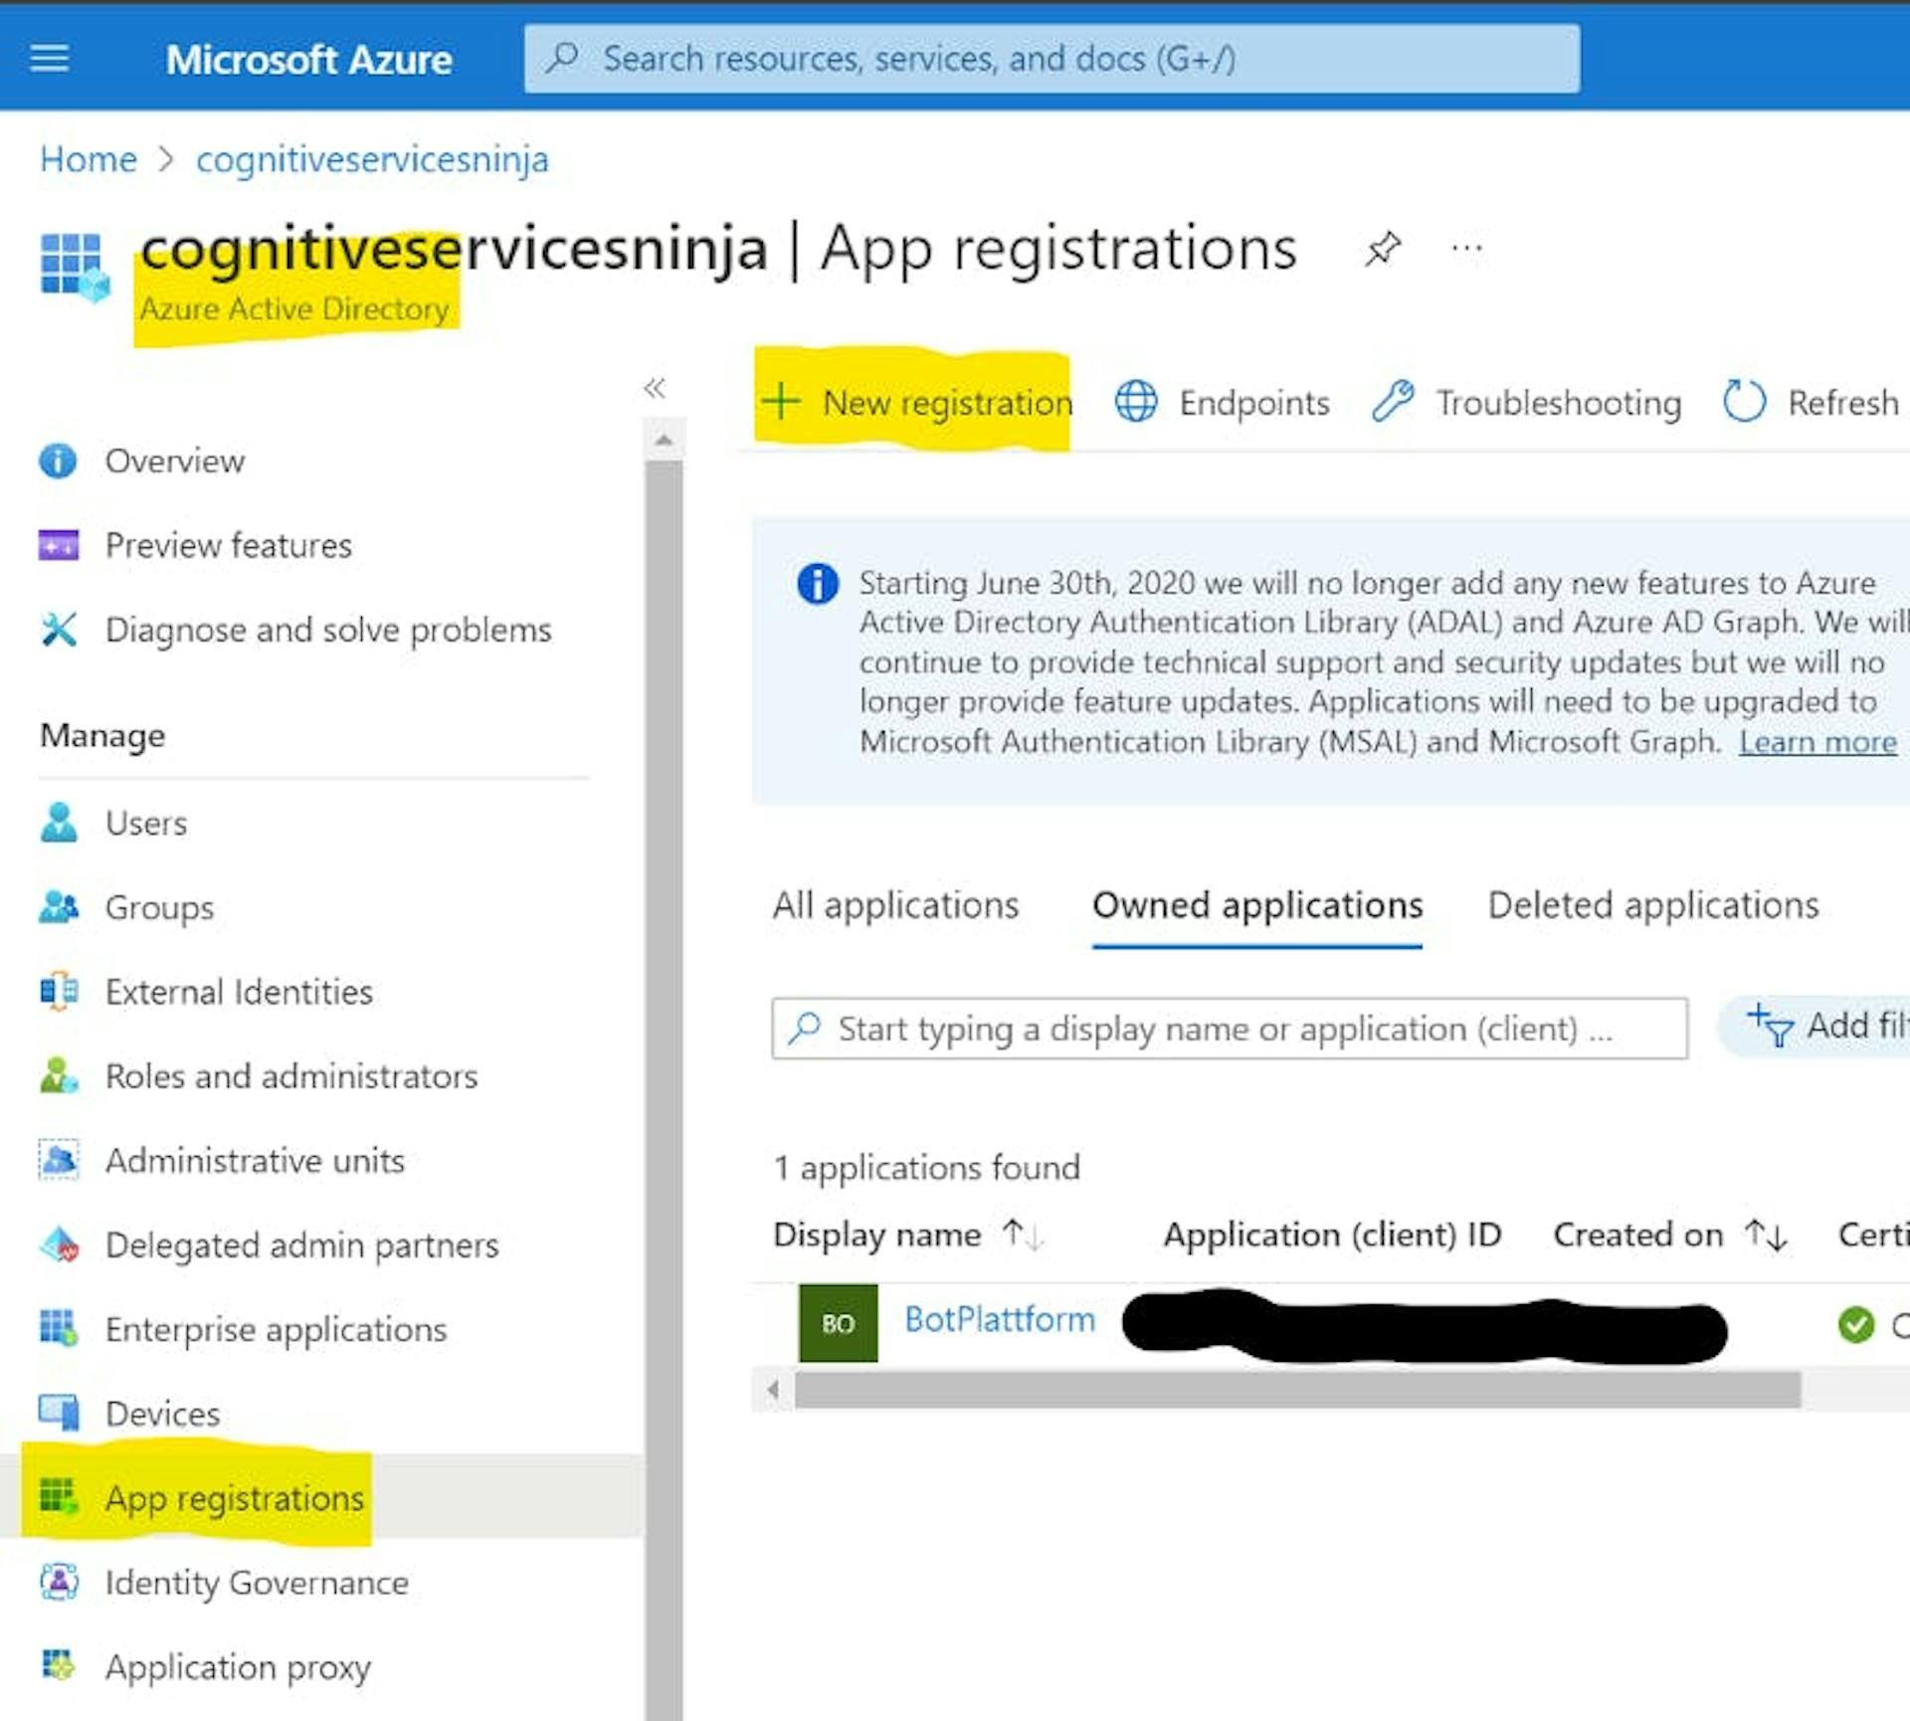This screenshot has width=1910, height=1721.
Task: Click the App registrations grid icon
Action: pyautogui.click(x=58, y=1496)
